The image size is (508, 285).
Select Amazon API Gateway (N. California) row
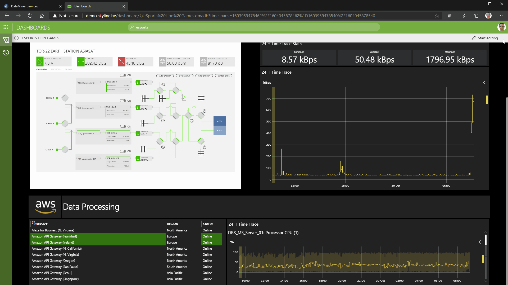click(x=126, y=249)
